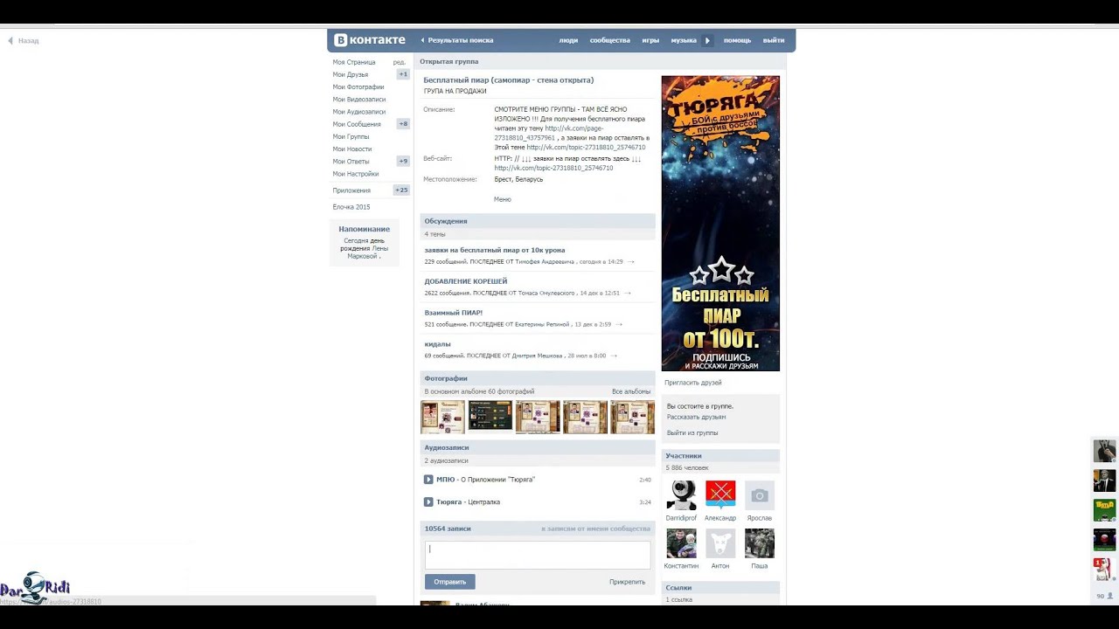Play the МПЮ audio track
1119x629 pixels.
coord(428,480)
